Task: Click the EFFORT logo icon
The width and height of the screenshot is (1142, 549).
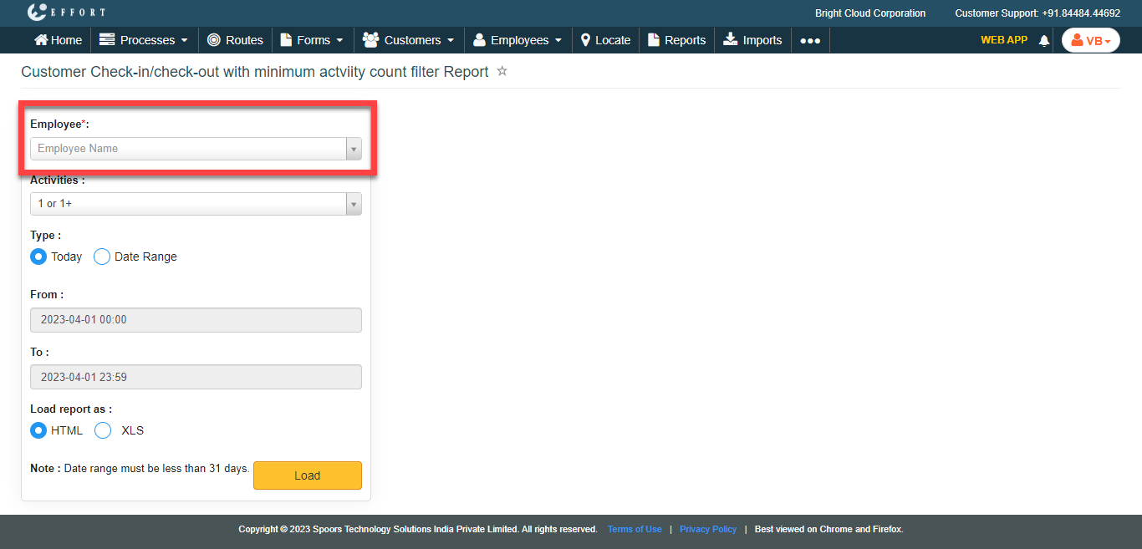Action: [38, 13]
